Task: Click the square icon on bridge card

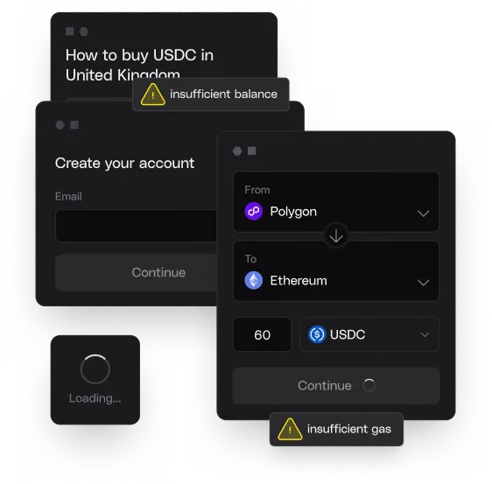Action: pos(251,151)
